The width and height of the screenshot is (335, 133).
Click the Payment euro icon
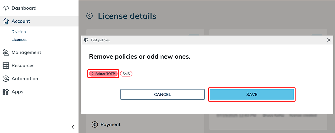95,125
